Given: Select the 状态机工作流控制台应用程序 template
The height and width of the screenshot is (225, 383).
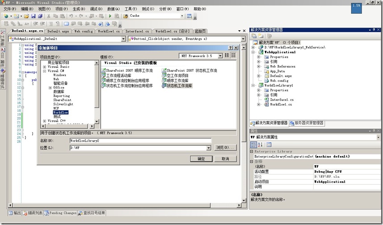Looking at the screenshot, I should click(x=127, y=86).
